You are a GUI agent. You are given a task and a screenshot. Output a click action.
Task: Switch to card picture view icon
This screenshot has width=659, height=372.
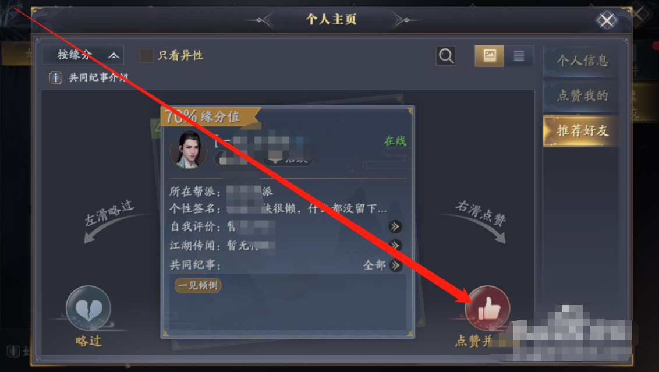click(489, 55)
